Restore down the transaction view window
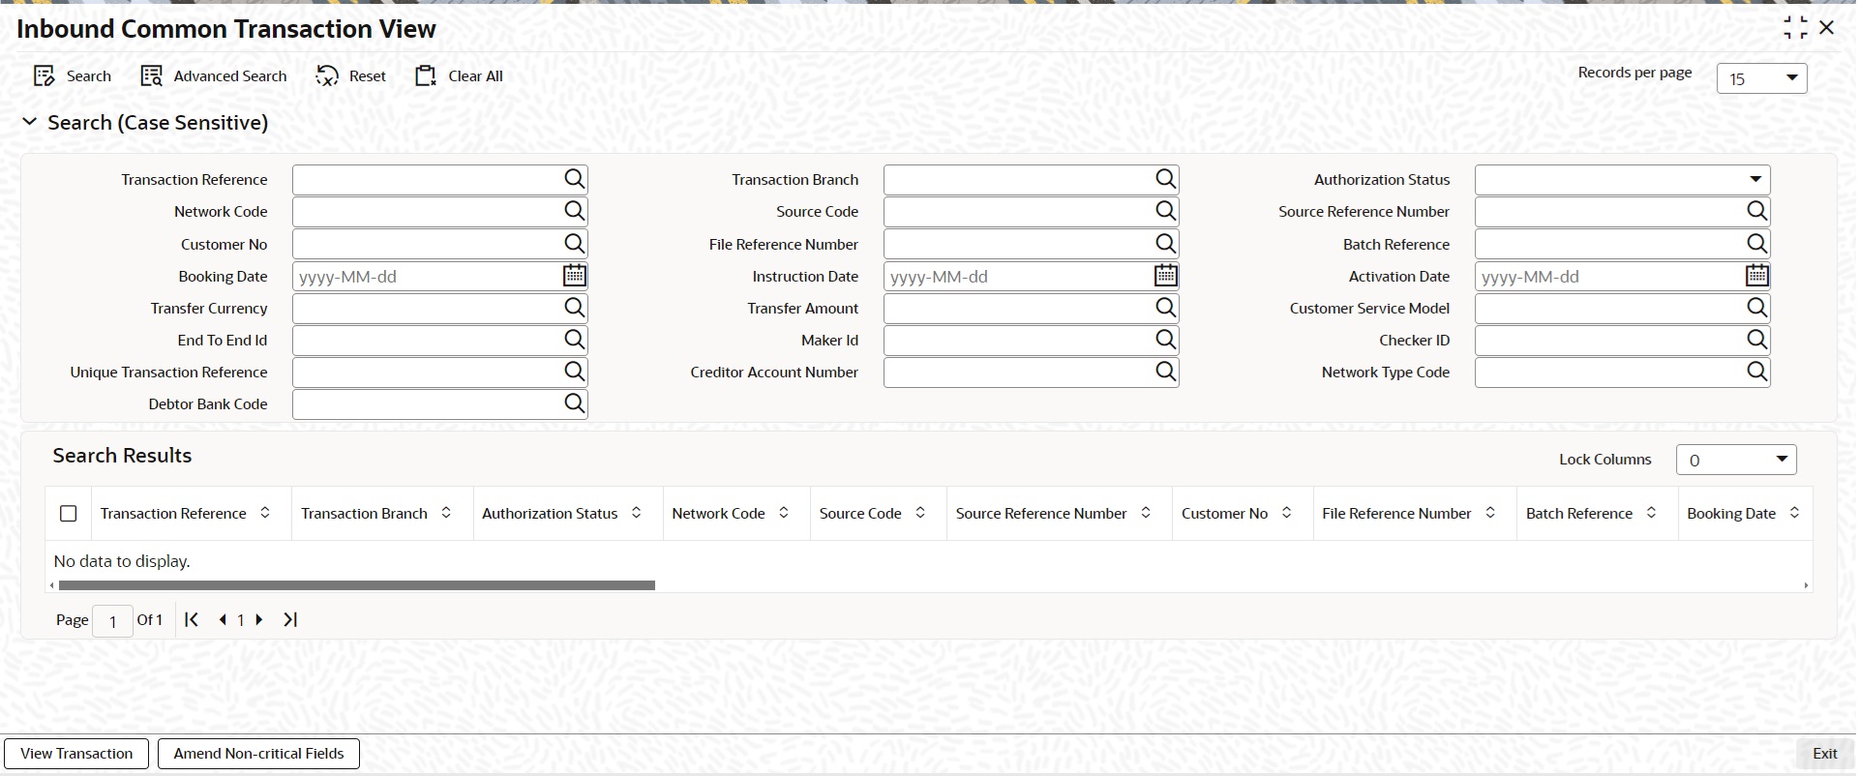This screenshot has height=776, width=1858. [x=1795, y=28]
